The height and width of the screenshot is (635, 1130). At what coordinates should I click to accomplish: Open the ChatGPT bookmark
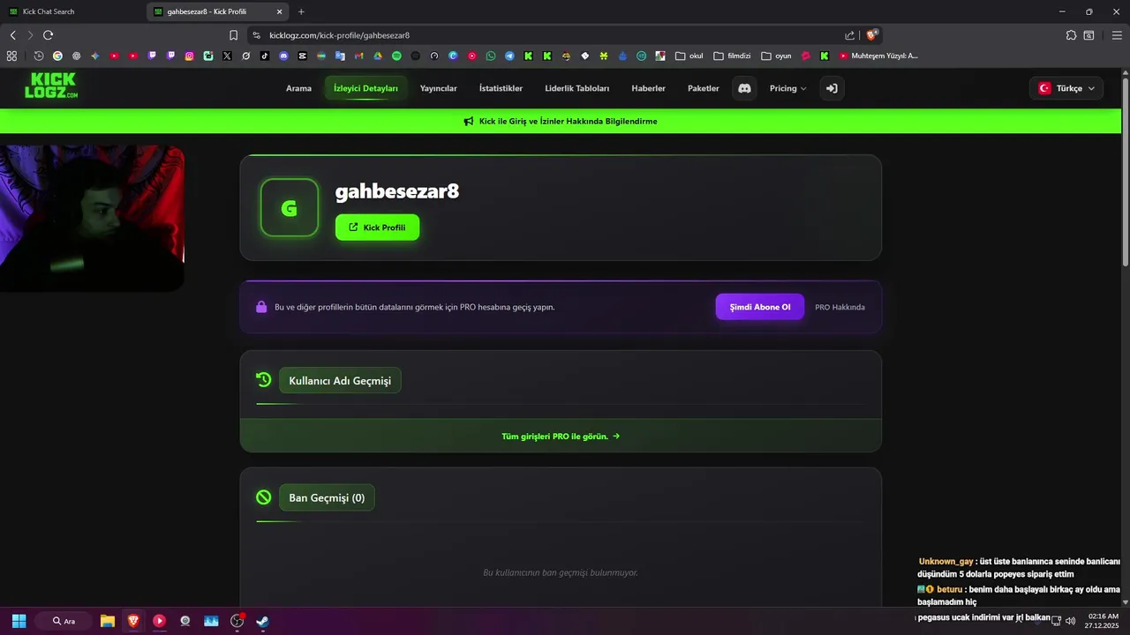(76, 56)
